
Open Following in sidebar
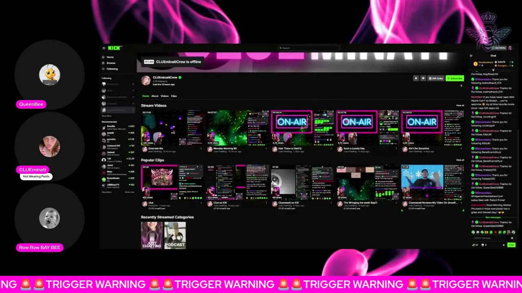pos(110,69)
